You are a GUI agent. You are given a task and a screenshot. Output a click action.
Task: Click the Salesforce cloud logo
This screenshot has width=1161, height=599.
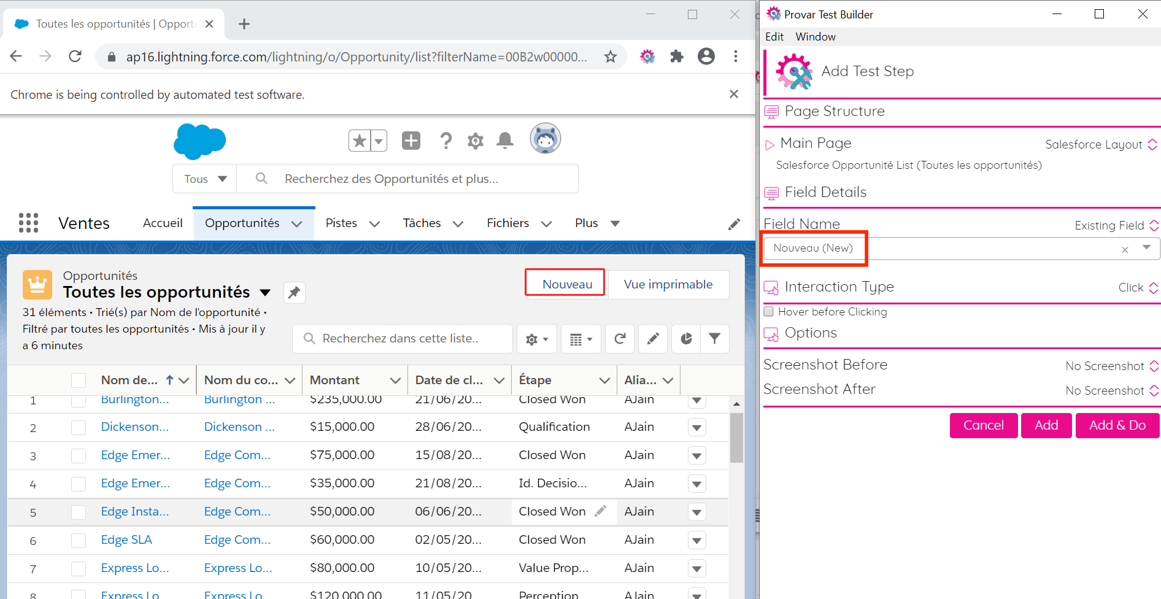pos(199,141)
